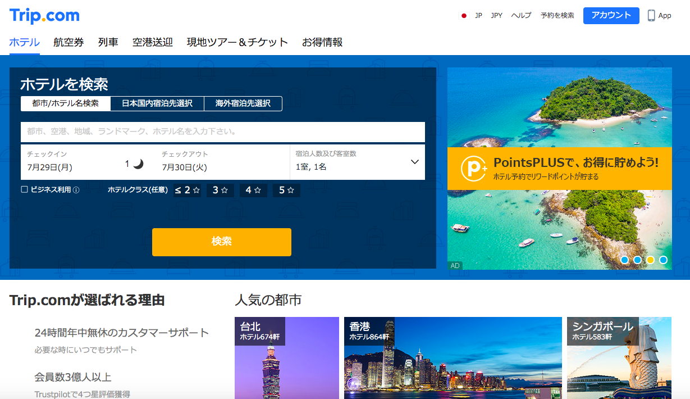Open the App phone icon link
The height and width of the screenshot is (399, 690).
click(651, 16)
